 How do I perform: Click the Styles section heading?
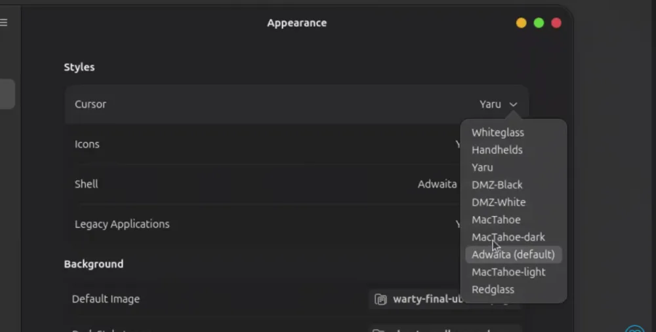tap(79, 67)
